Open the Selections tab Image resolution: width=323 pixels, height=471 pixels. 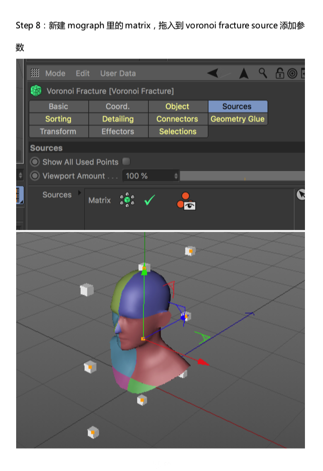178,132
